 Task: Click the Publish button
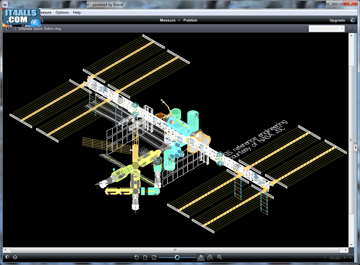190,20
